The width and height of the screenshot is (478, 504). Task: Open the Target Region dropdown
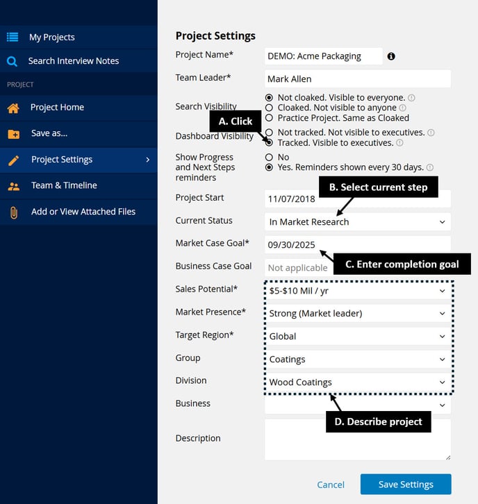(358, 336)
